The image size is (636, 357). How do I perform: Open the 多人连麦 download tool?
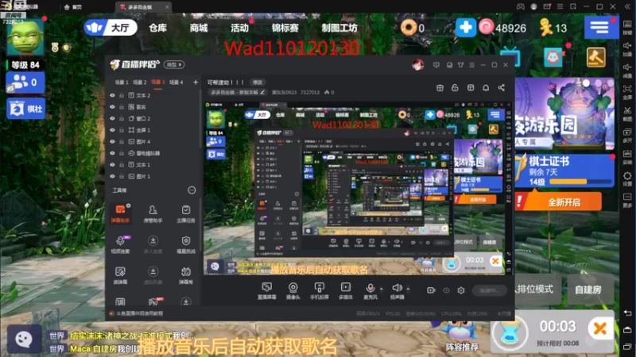[x=153, y=244]
